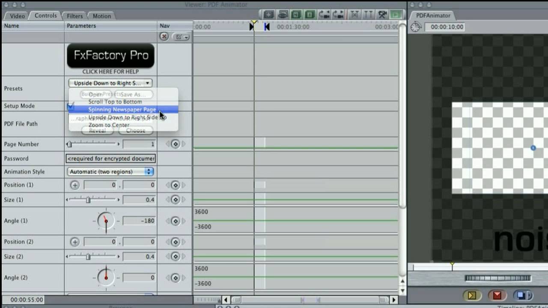Click right nudge arrow of Size (1) slider
Screen dimensions: 548x308
[119, 199]
